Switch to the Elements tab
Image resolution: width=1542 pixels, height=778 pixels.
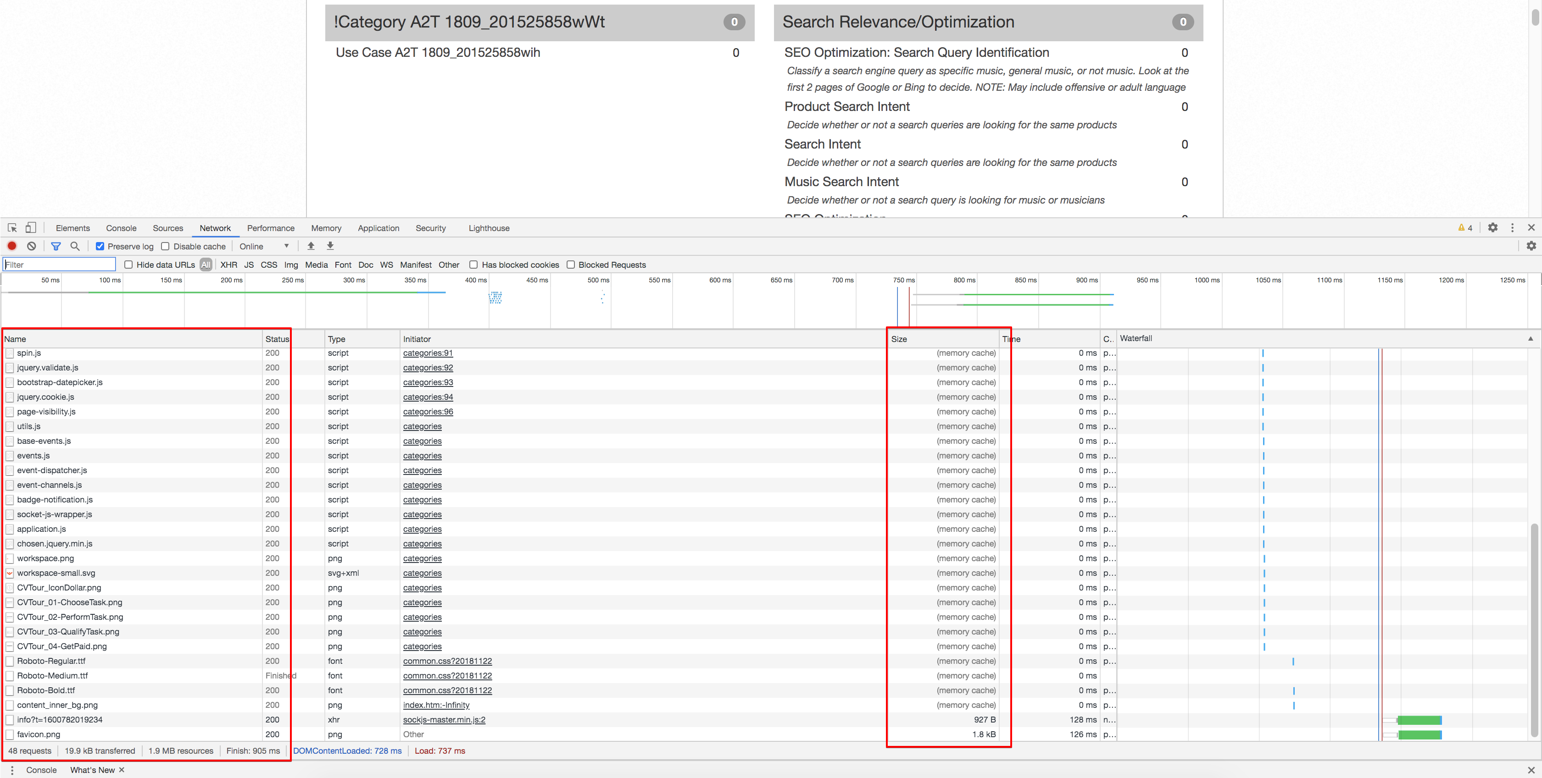pyautogui.click(x=72, y=228)
